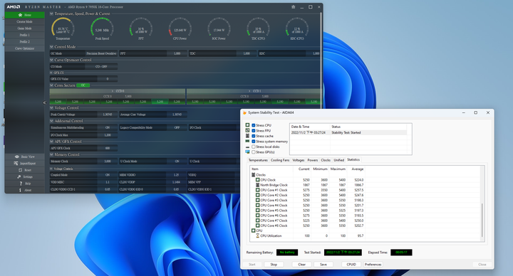Collapse Temperature, Speed, Power & Current section
The width and height of the screenshot is (513, 276).
click(x=52, y=14)
